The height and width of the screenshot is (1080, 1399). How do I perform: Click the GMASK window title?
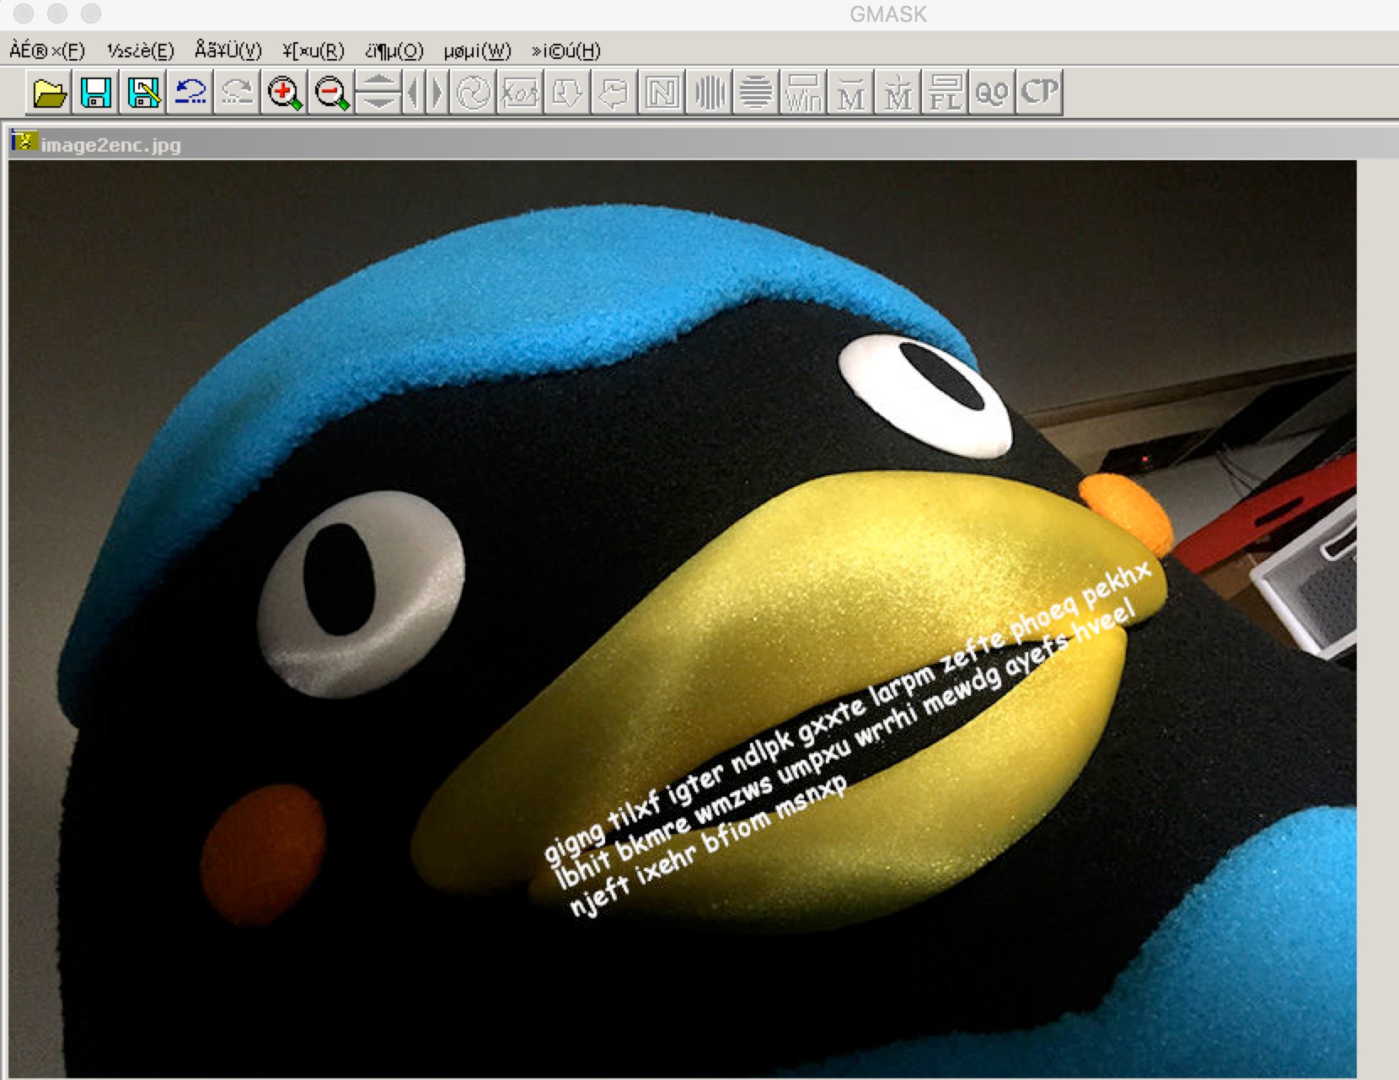pos(887,14)
